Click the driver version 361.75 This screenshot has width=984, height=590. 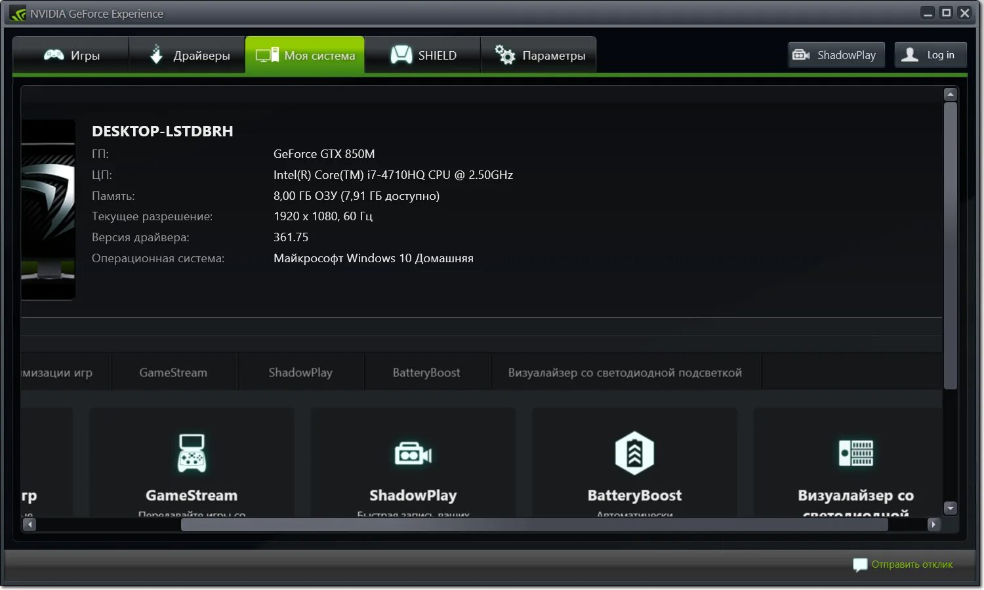coord(291,237)
